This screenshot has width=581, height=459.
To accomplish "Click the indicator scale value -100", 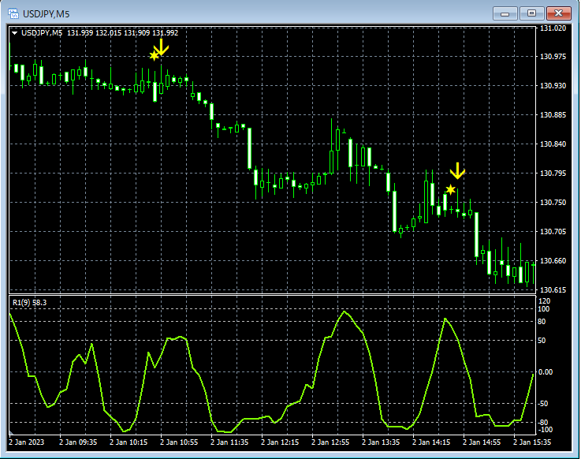I will tap(544, 430).
